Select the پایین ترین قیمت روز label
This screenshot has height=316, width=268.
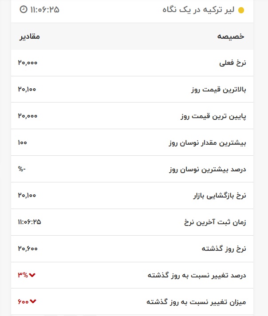[x=213, y=116]
